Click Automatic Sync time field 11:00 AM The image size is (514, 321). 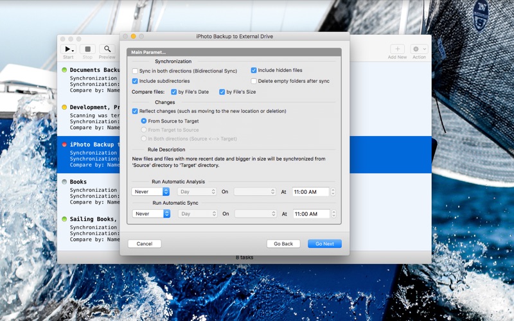point(311,214)
